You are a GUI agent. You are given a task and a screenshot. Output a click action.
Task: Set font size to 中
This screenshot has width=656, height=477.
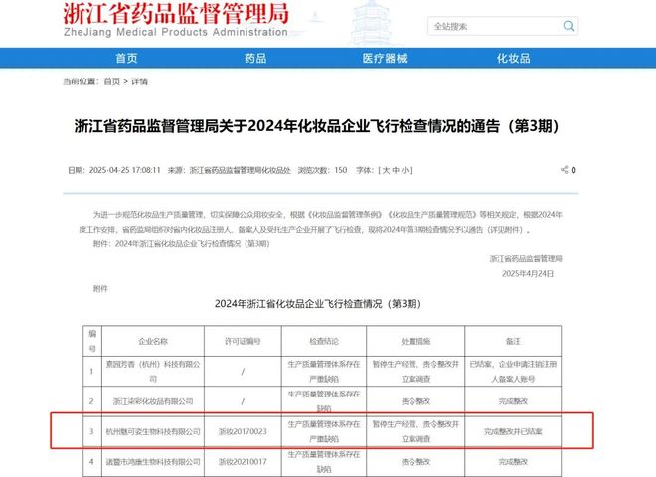[396, 170]
